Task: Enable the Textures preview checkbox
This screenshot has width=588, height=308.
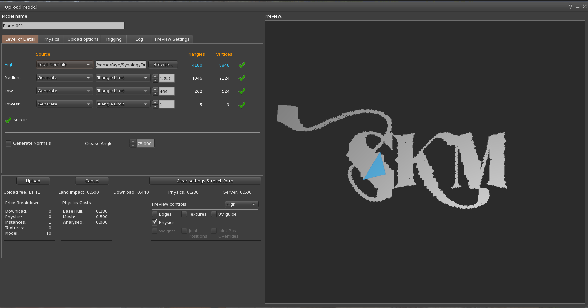Action: pos(184,214)
